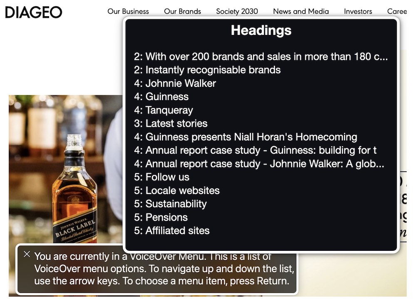Image resolution: width=416 pixels, height=304 pixels.
Task: Select the 'With over 200 brands' heading
Action: pos(260,56)
